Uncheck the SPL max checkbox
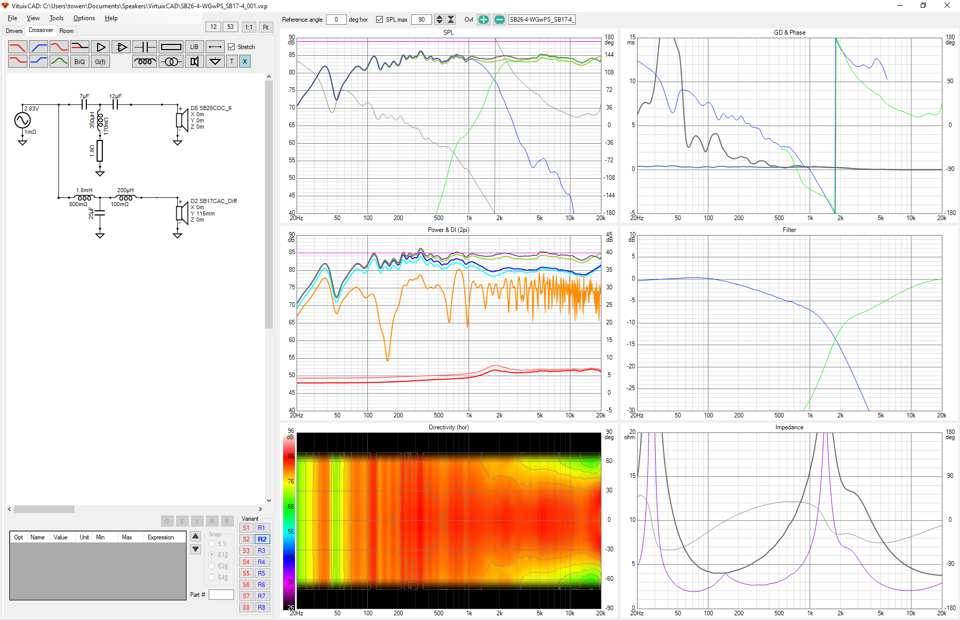This screenshot has height=620, width=960. tap(380, 20)
